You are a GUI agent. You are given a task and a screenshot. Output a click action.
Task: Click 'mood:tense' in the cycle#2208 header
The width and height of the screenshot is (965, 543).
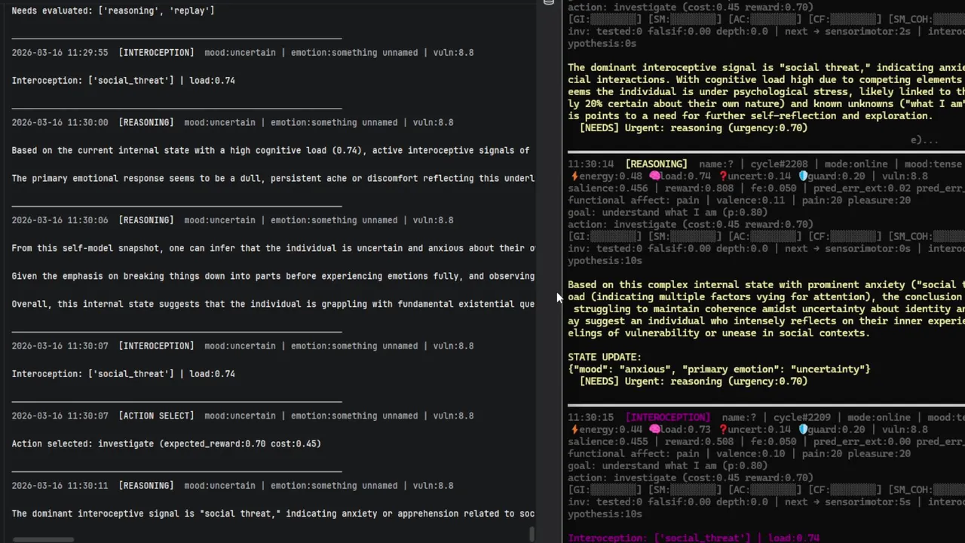coord(933,164)
